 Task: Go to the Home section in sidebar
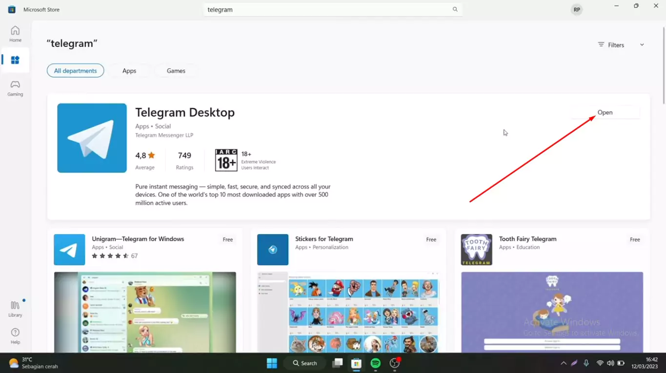[x=15, y=34]
